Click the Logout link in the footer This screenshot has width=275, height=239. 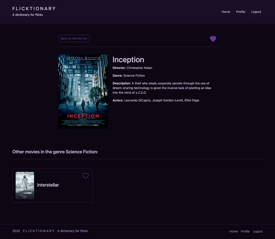257,231
